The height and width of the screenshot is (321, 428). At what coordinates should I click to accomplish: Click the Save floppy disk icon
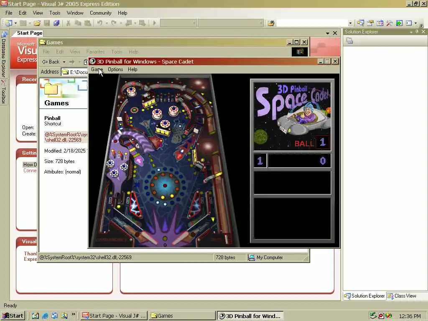47,23
